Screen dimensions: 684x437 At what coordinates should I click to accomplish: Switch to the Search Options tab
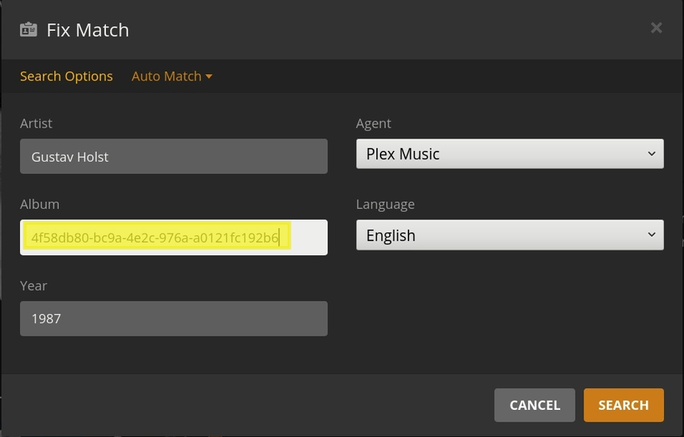(x=67, y=77)
